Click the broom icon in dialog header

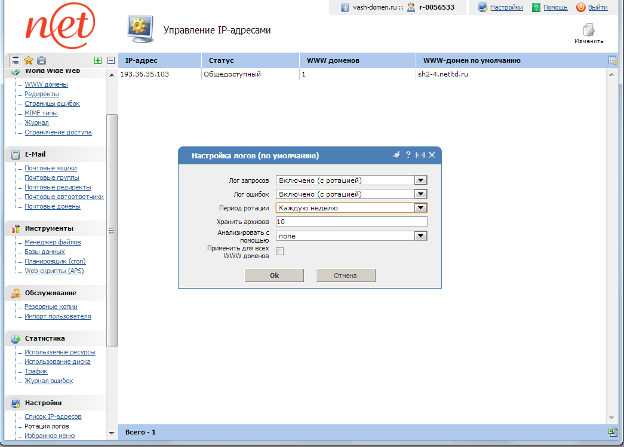point(396,155)
